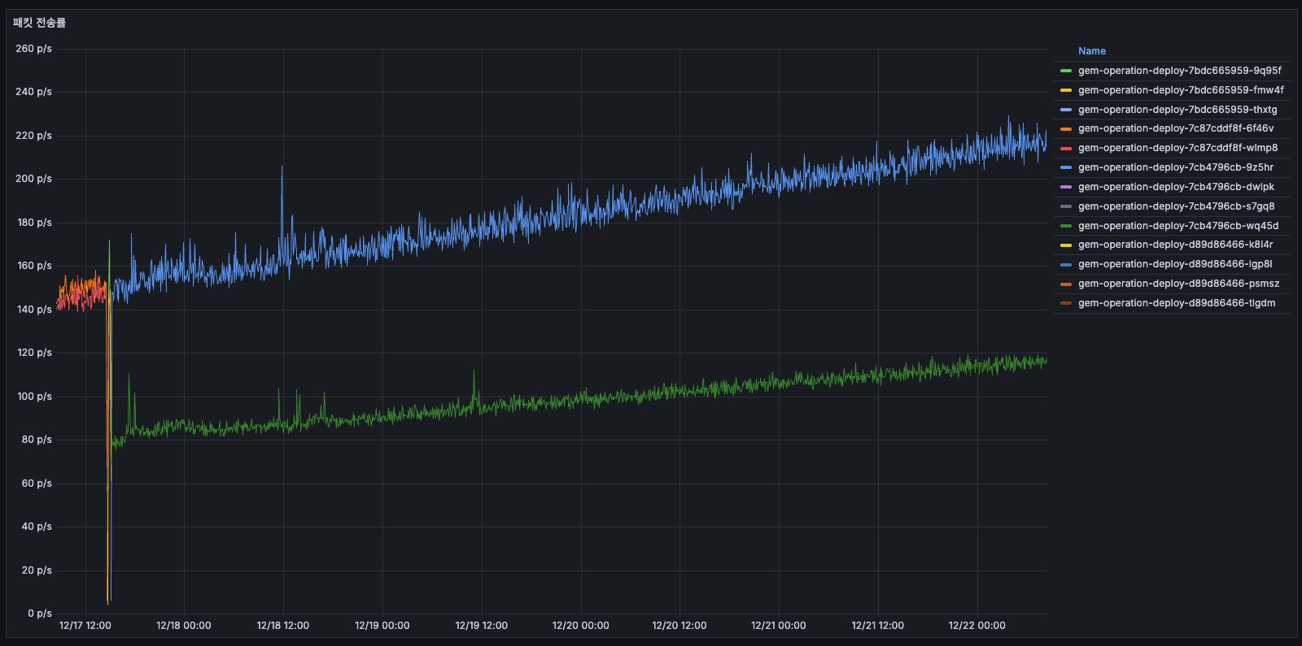Sort the legend by the Name header

[x=1091, y=51]
